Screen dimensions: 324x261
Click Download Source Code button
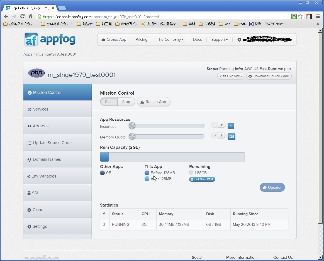click(x=269, y=76)
